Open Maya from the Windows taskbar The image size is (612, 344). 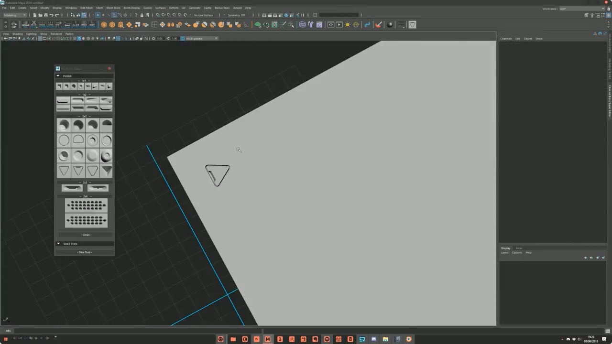(267, 339)
